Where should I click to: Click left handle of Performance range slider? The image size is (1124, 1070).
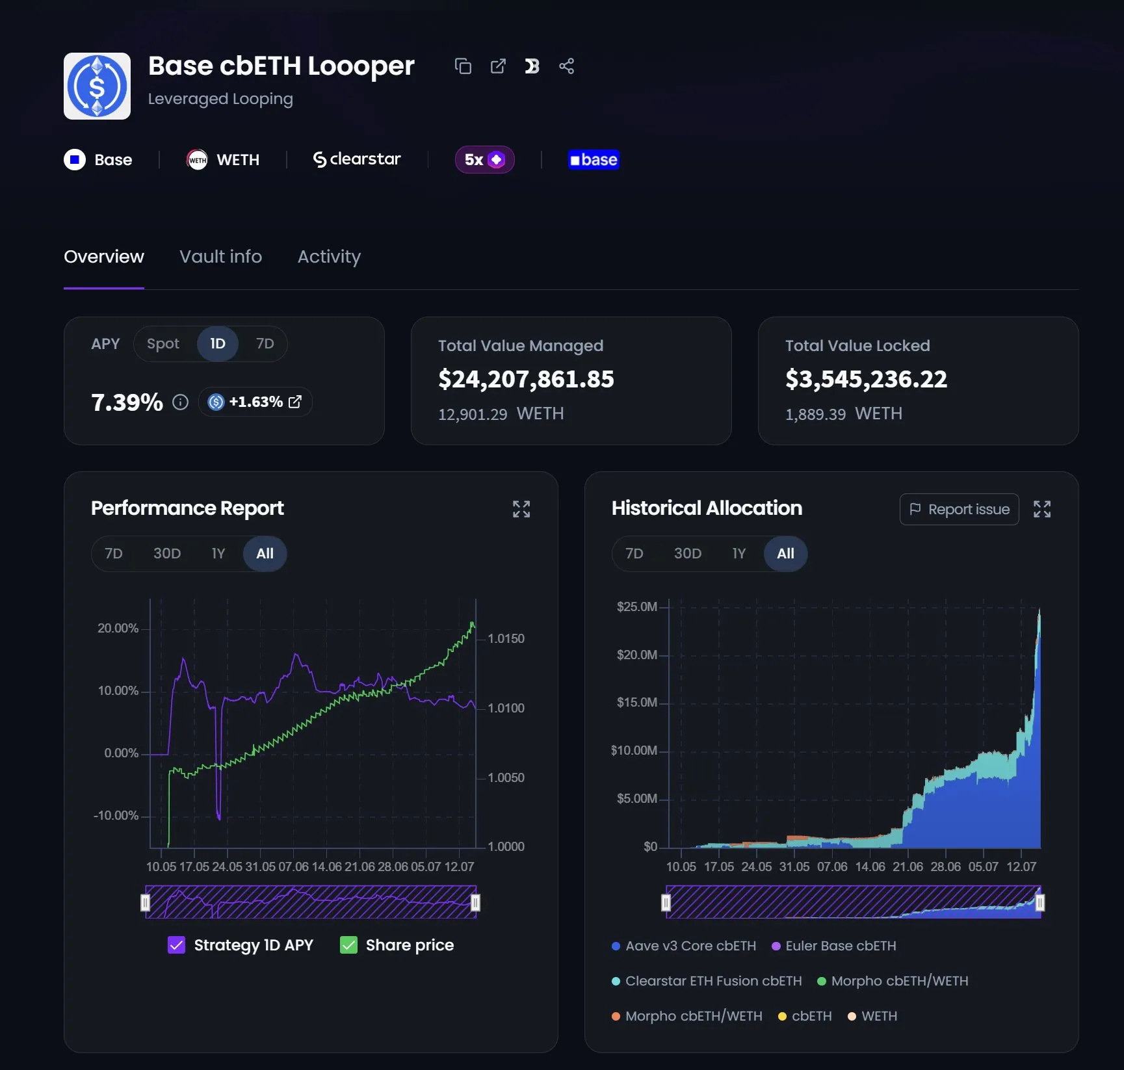click(x=145, y=902)
